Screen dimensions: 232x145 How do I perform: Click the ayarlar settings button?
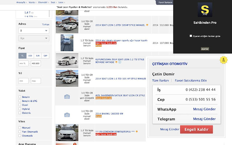coord(205,49)
